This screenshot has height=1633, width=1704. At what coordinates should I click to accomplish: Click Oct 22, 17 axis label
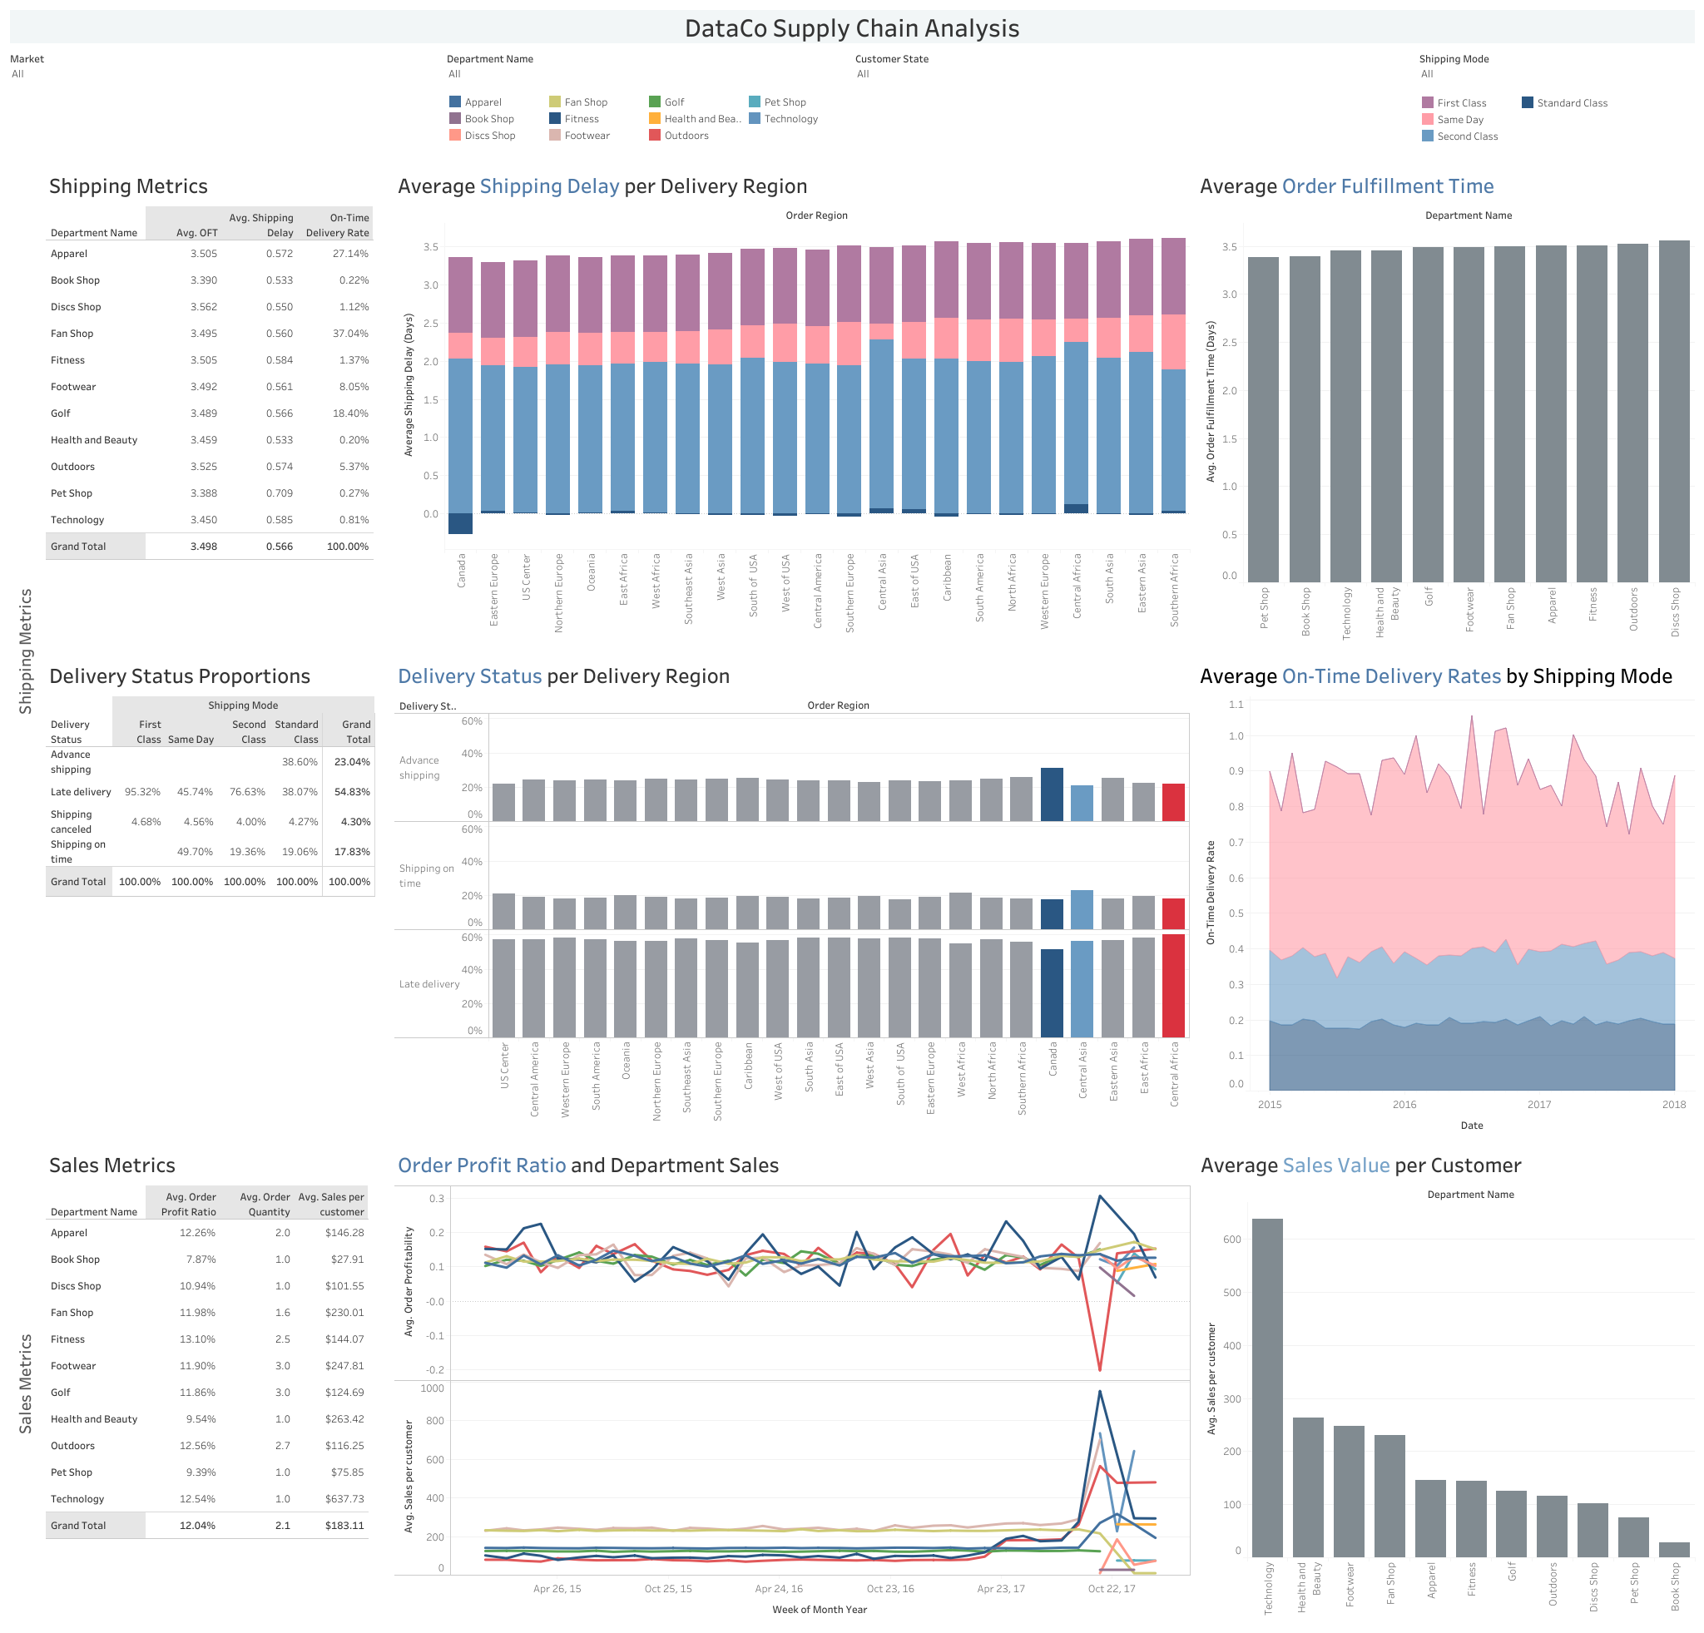[x=1111, y=1588]
